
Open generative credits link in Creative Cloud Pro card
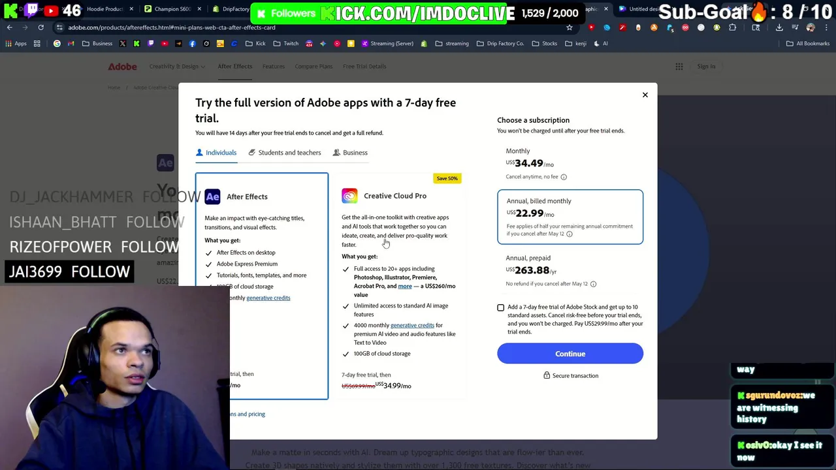[412, 325]
